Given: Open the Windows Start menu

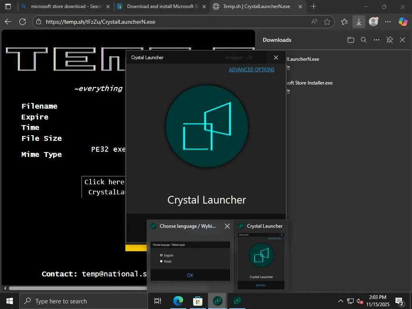Looking at the screenshot, I should coord(10,301).
